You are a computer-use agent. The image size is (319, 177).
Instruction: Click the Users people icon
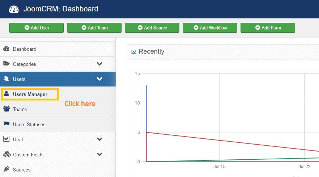(x=6, y=79)
